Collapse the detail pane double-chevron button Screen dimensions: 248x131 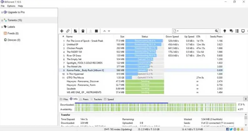coord(245,99)
